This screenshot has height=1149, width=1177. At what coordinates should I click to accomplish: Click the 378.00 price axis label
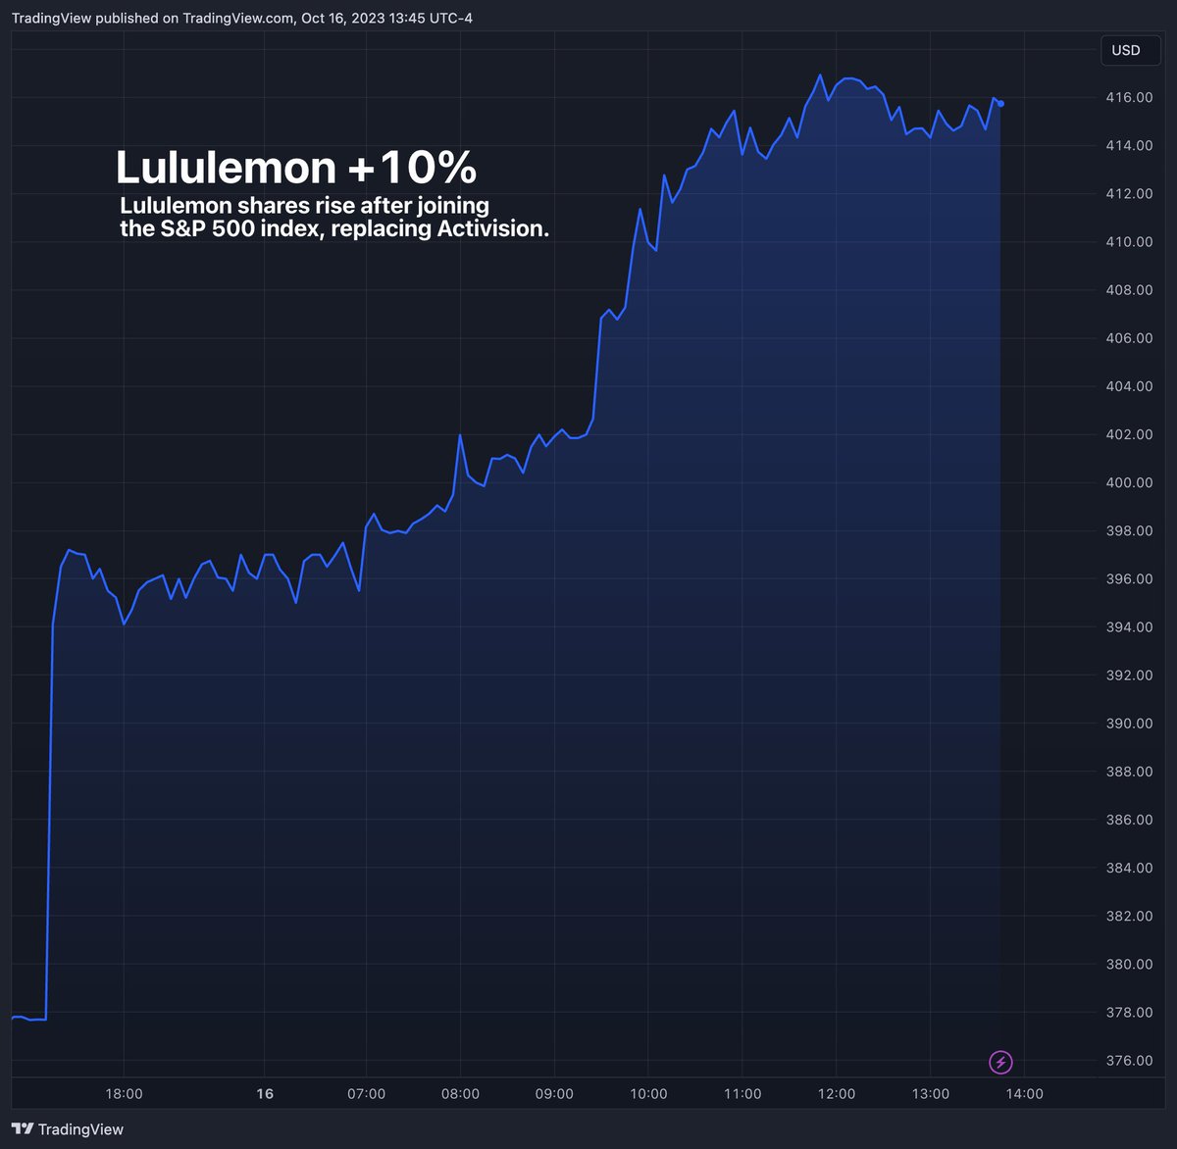(x=1130, y=1012)
